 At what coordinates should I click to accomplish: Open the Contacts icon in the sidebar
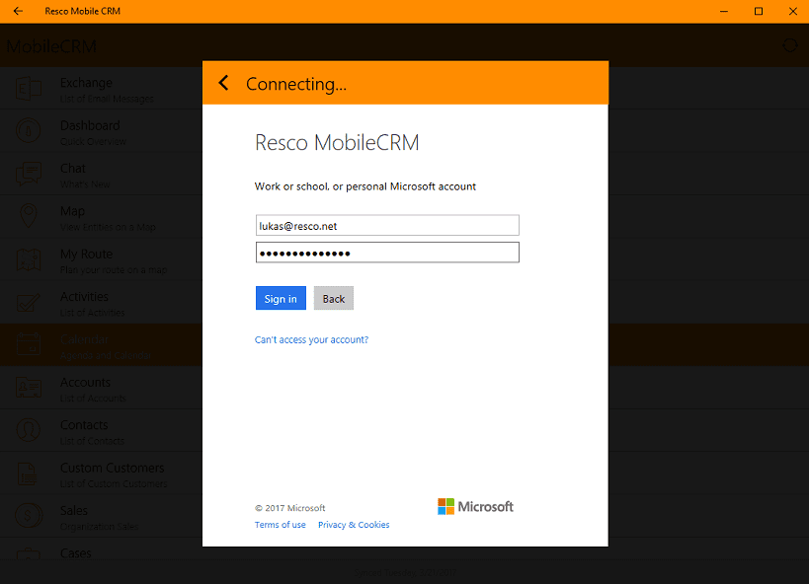29,430
